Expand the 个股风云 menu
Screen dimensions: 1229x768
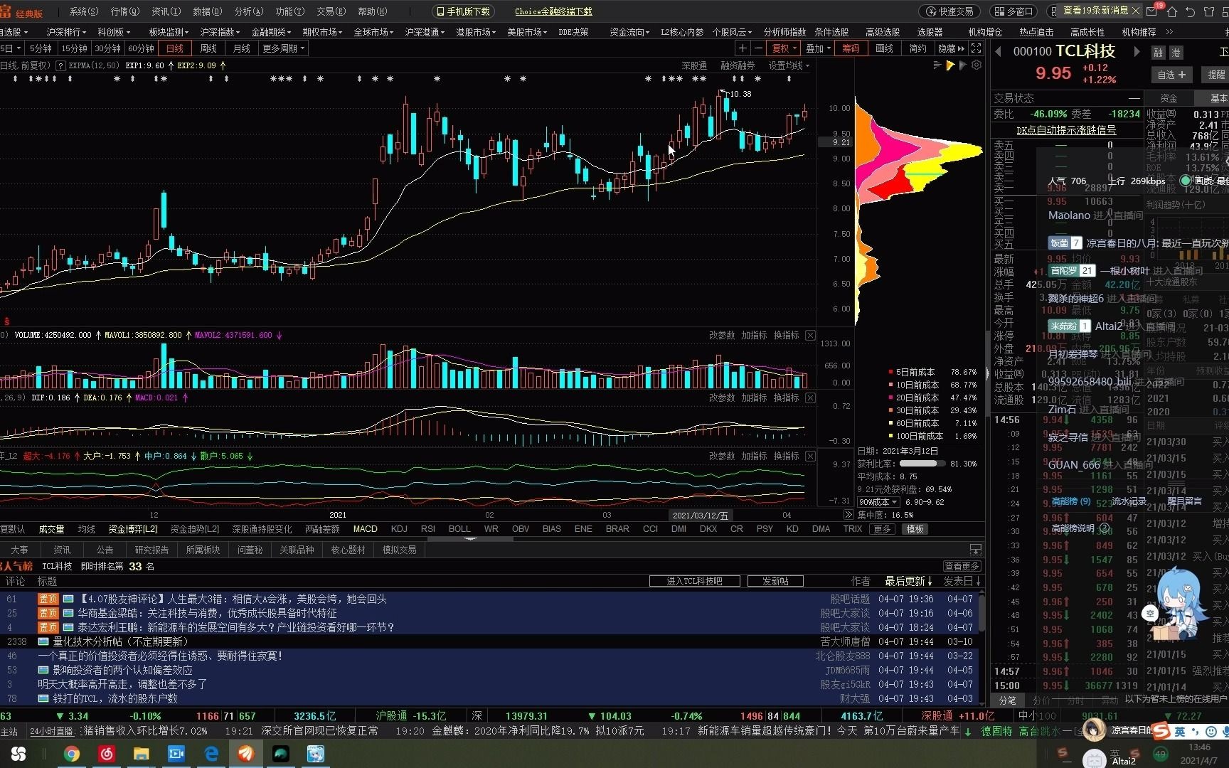[733, 32]
